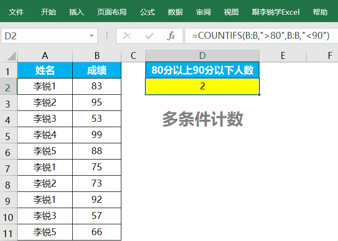The width and height of the screenshot is (338, 241).
Task: Open the 数据 ribbon tab
Action: [175, 12]
